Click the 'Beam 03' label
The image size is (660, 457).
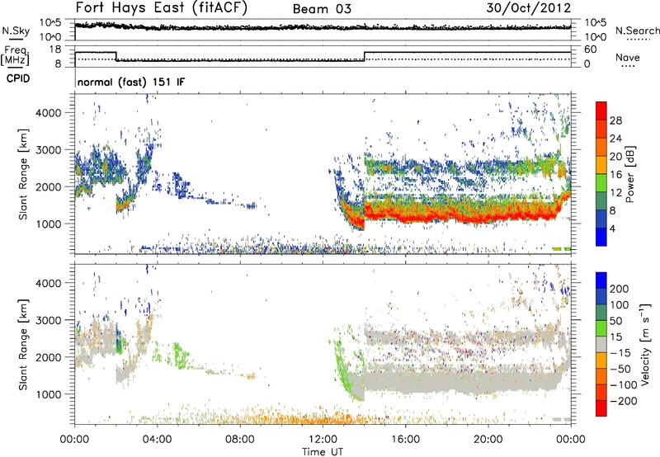(322, 9)
